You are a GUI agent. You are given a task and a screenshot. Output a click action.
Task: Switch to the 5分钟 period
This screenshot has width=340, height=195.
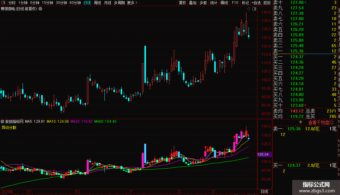(35, 3)
